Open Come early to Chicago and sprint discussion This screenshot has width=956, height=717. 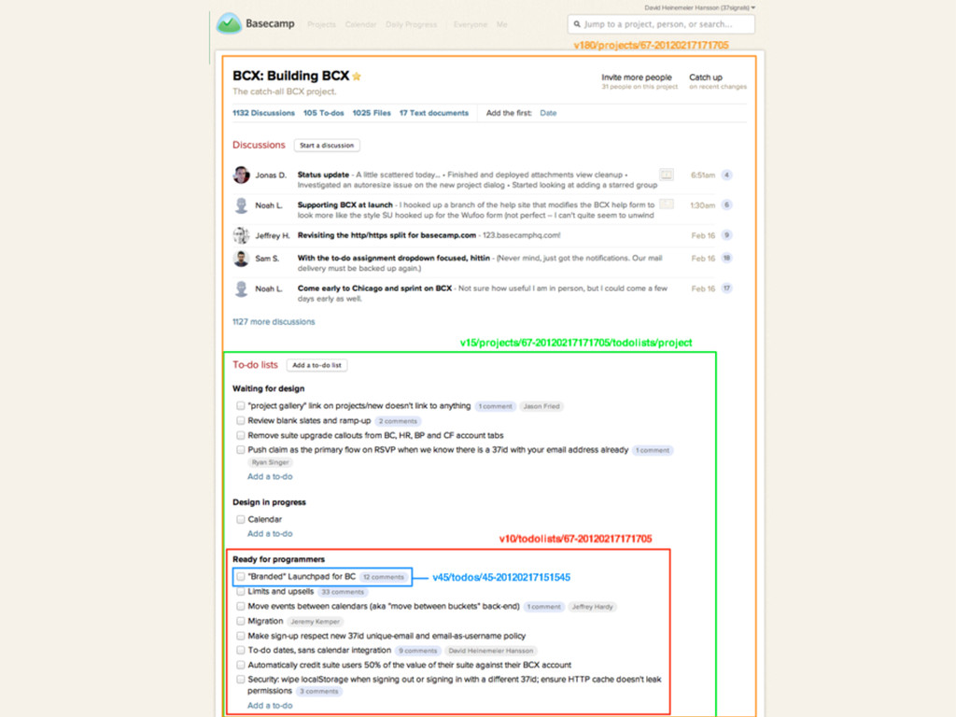374,288
